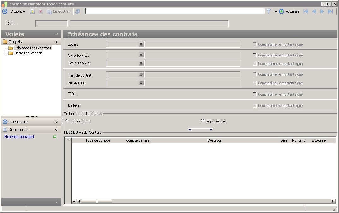This screenshot has width=339, height=213.
Task: Open the dropdown arrow beside the filter
Action: coord(276,12)
